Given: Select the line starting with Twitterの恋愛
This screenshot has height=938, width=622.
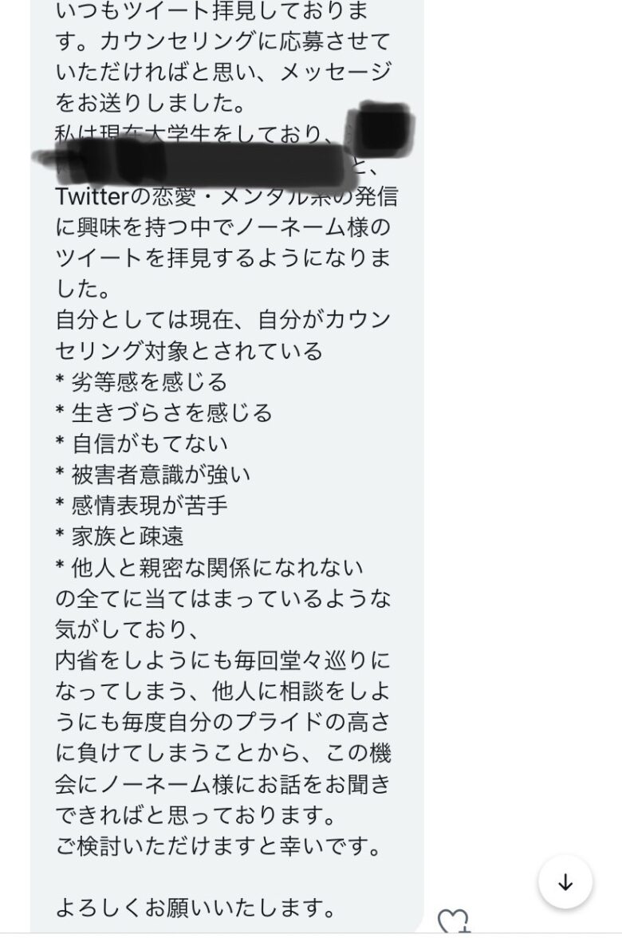Looking at the screenshot, I should 226,195.
